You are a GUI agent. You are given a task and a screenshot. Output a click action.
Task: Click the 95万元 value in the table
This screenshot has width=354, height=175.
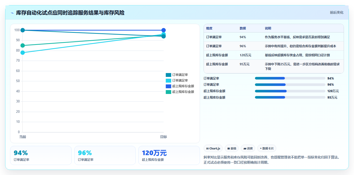tap(245, 64)
